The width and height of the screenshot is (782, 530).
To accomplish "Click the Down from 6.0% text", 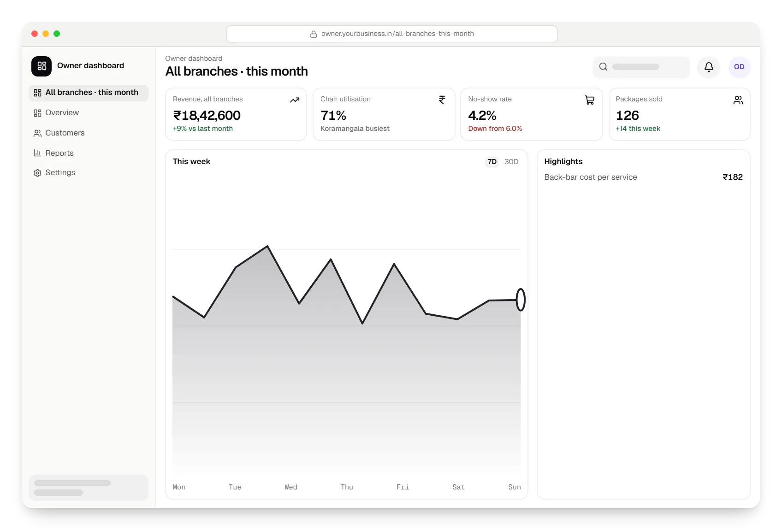I will pyautogui.click(x=495, y=129).
